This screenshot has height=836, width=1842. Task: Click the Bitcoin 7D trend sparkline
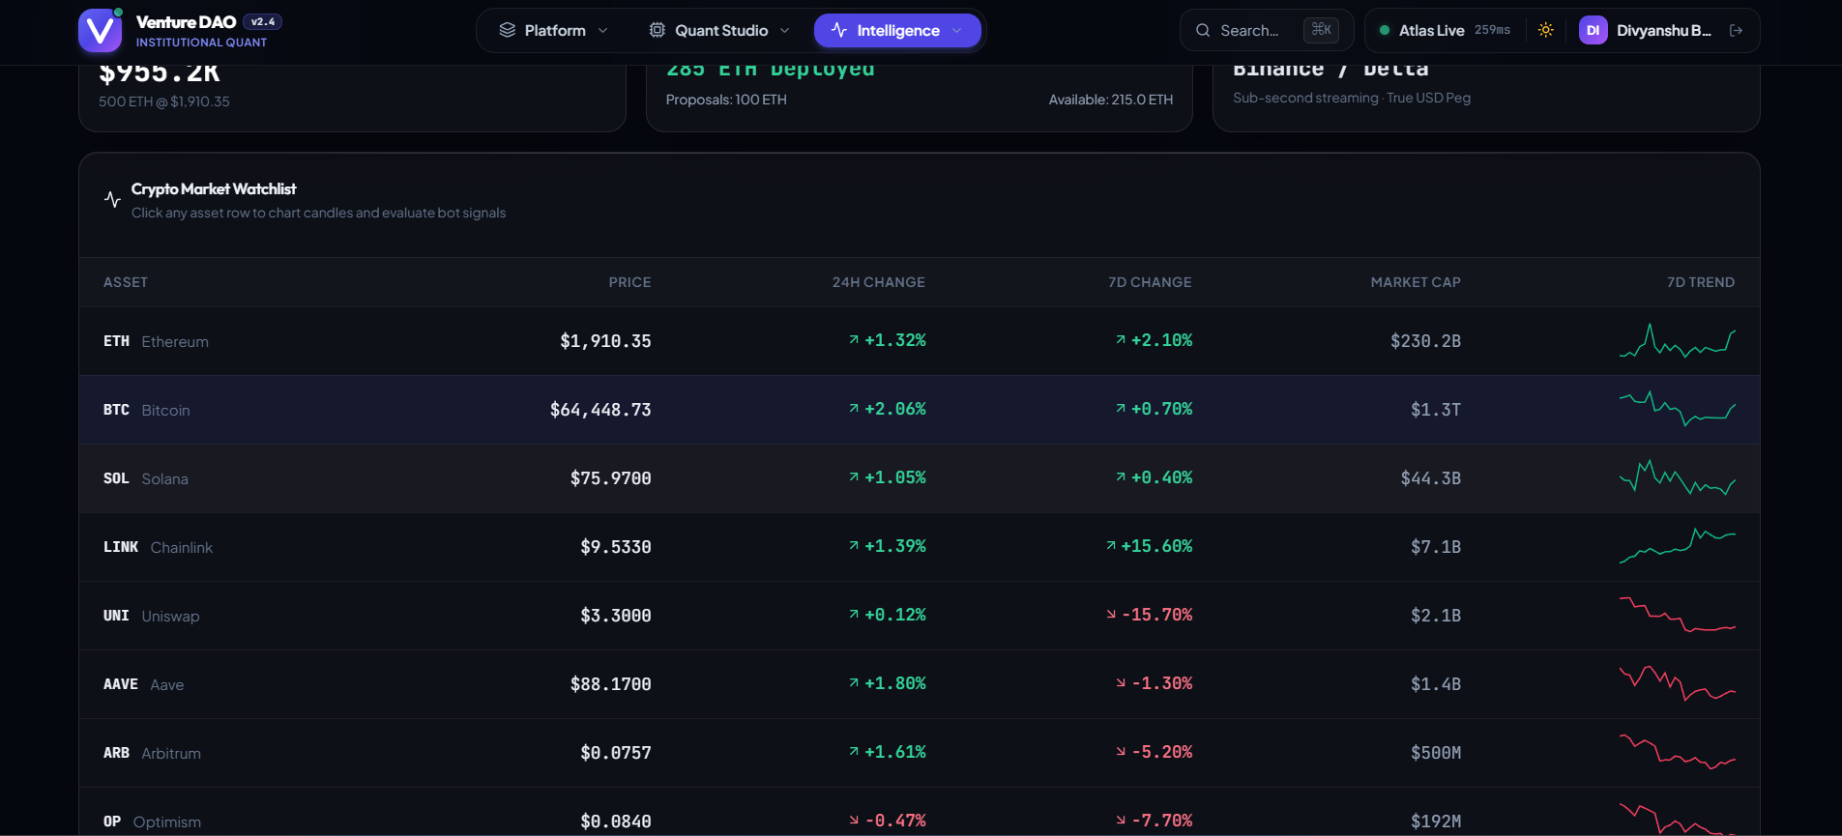(x=1678, y=409)
